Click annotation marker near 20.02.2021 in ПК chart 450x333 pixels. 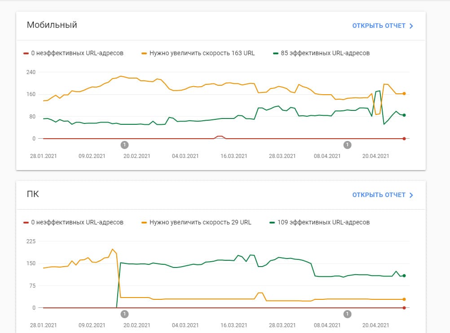pos(125,314)
